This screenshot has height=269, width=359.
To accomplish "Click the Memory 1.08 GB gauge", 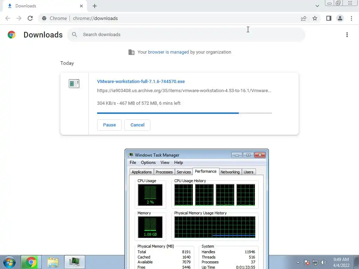I will pyautogui.click(x=150, y=227).
